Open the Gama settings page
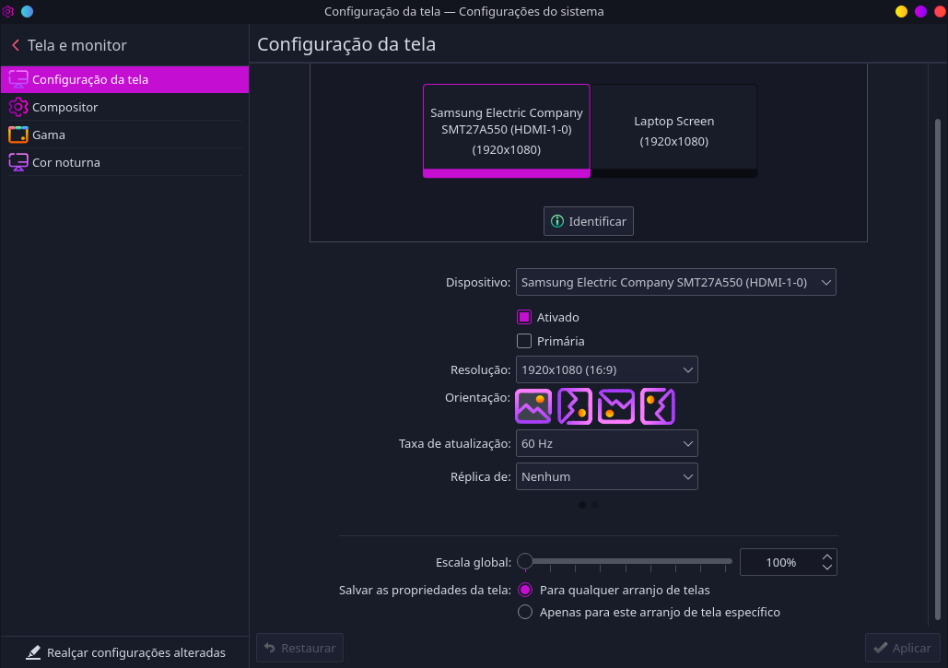The image size is (948, 668). click(x=124, y=135)
